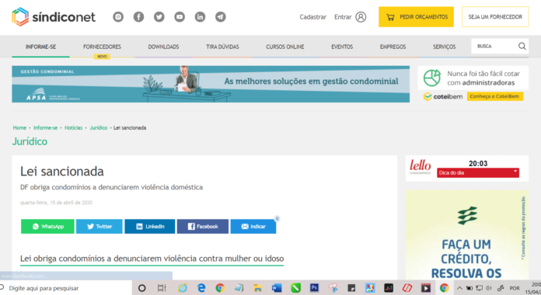Open the Sindiconet Twitter icon in header
The width and height of the screenshot is (541, 295).
pyautogui.click(x=159, y=16)
